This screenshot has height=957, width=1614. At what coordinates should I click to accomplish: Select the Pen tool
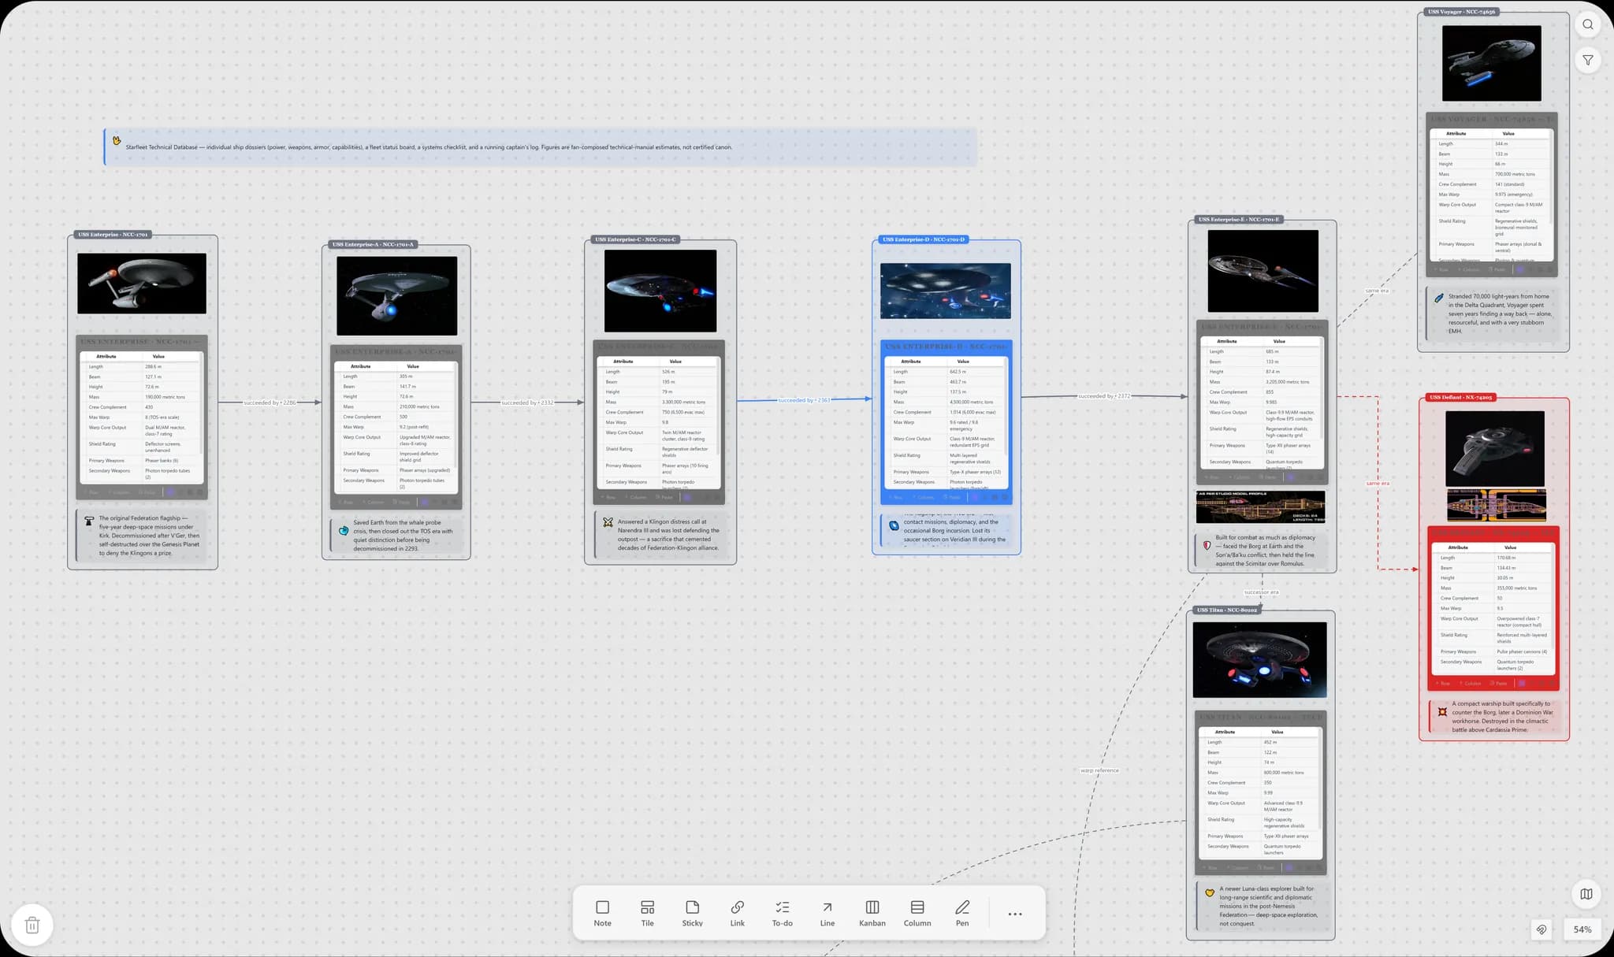pyautogui.click(x=961, y=914)
